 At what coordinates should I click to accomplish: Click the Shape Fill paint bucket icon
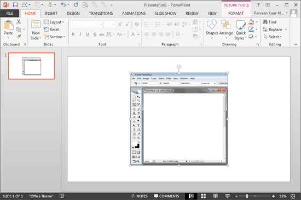(x=251, y=22)
